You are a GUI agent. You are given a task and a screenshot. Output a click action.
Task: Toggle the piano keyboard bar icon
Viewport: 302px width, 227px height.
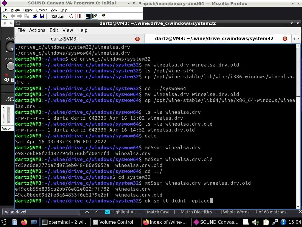pos(88,16)
